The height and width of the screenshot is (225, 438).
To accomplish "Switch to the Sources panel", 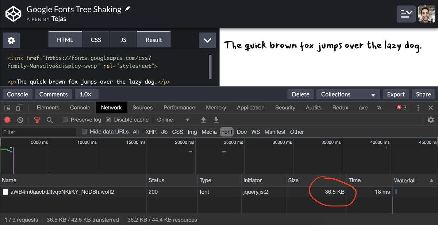I will tap(142, 108).
